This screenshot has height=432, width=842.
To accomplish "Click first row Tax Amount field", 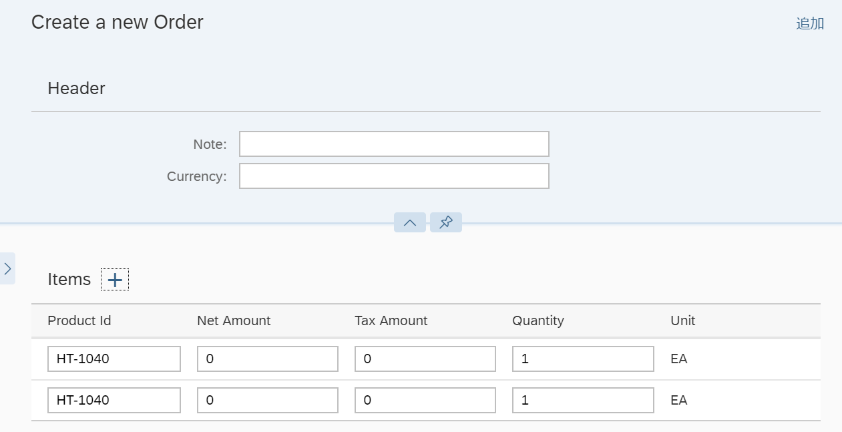I will click(x=425, y=359).
